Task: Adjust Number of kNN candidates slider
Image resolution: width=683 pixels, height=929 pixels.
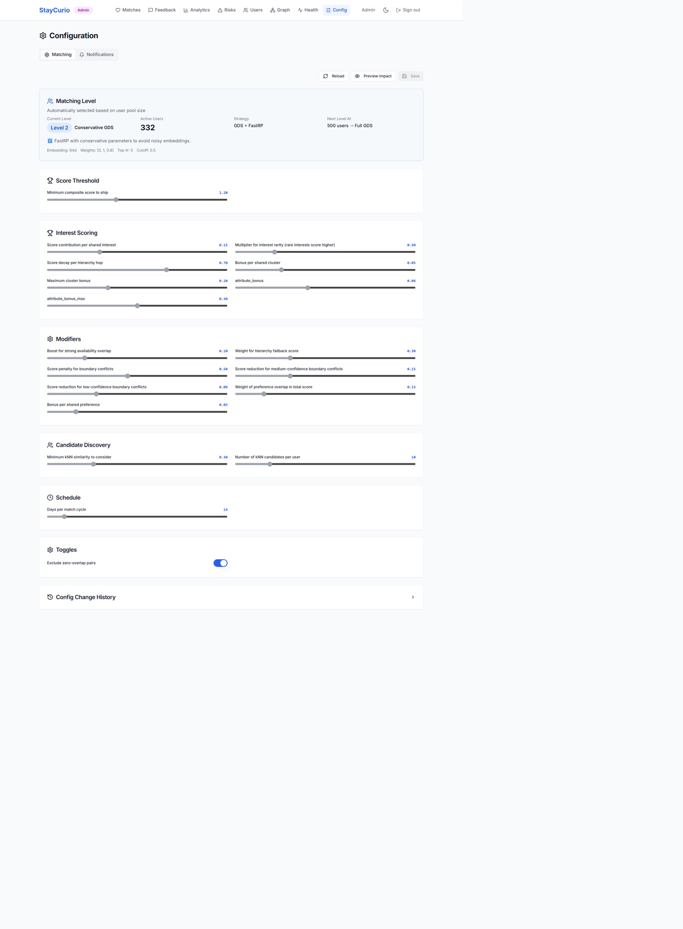Action: pyautogui.click(x=326, y=464)
